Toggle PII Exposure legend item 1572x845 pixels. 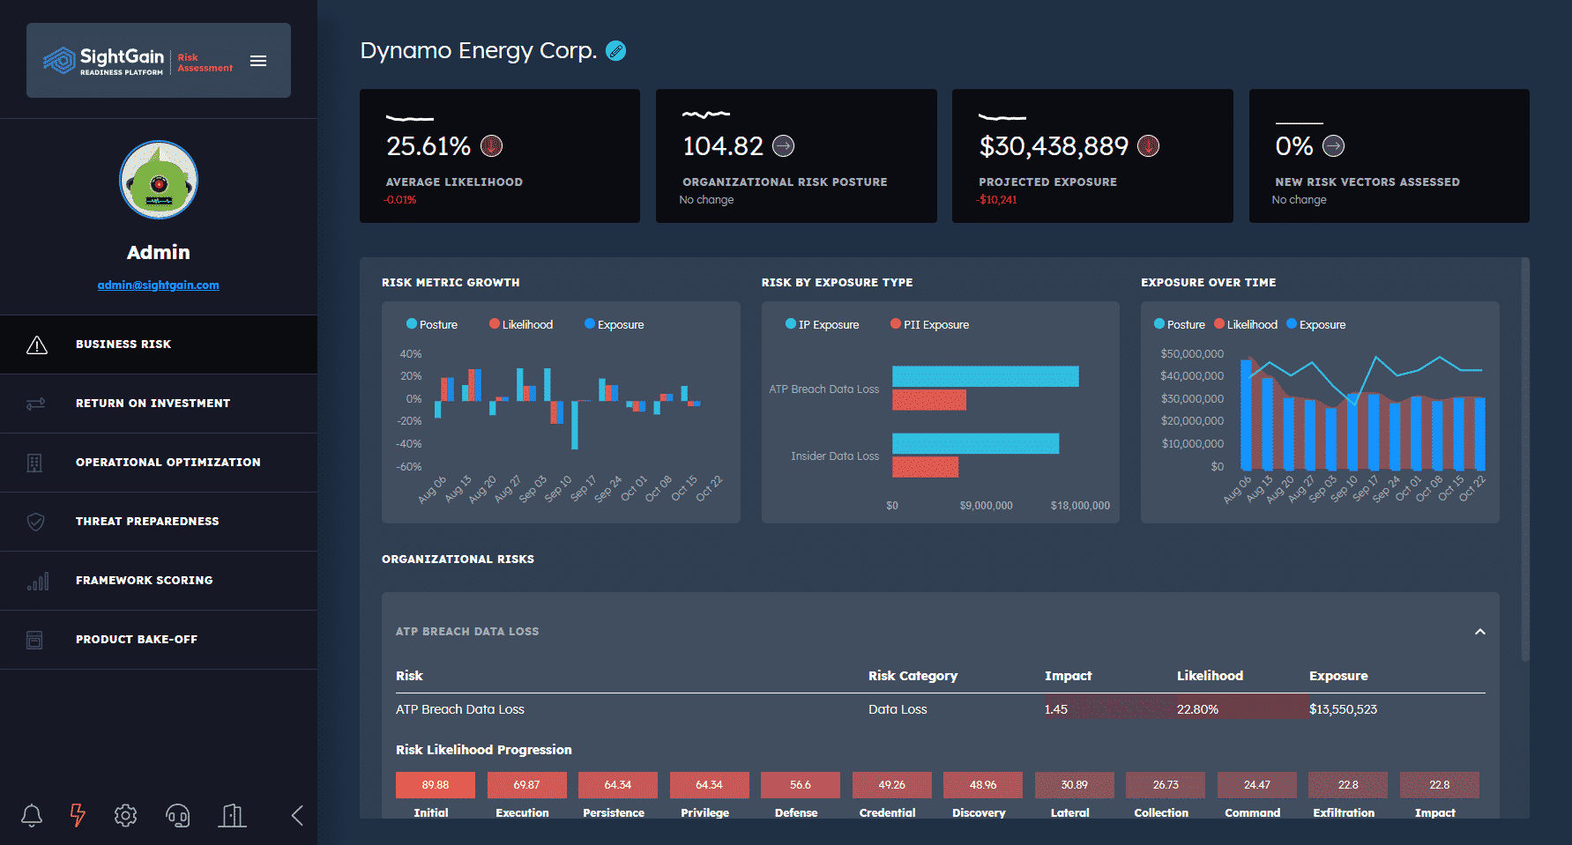pyautogui.click(x=930, y=324)
